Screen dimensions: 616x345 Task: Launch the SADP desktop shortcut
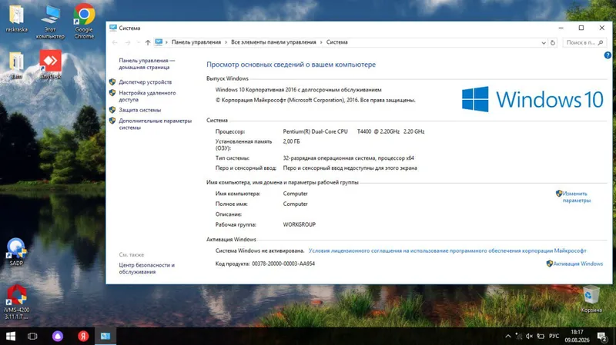[16, 252]
